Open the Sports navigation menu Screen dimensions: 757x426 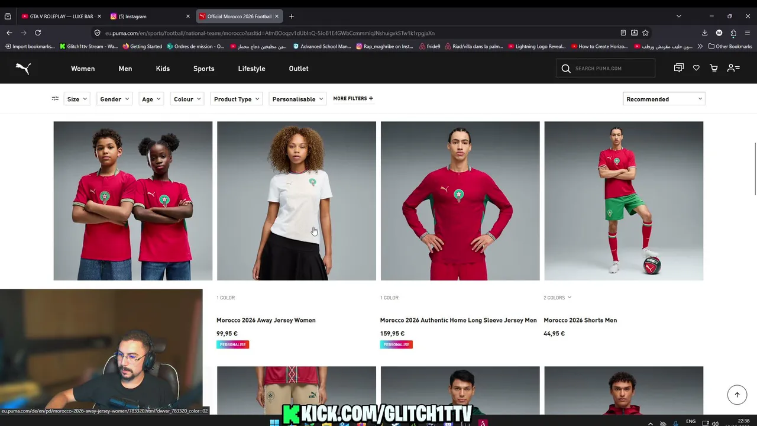203,69
